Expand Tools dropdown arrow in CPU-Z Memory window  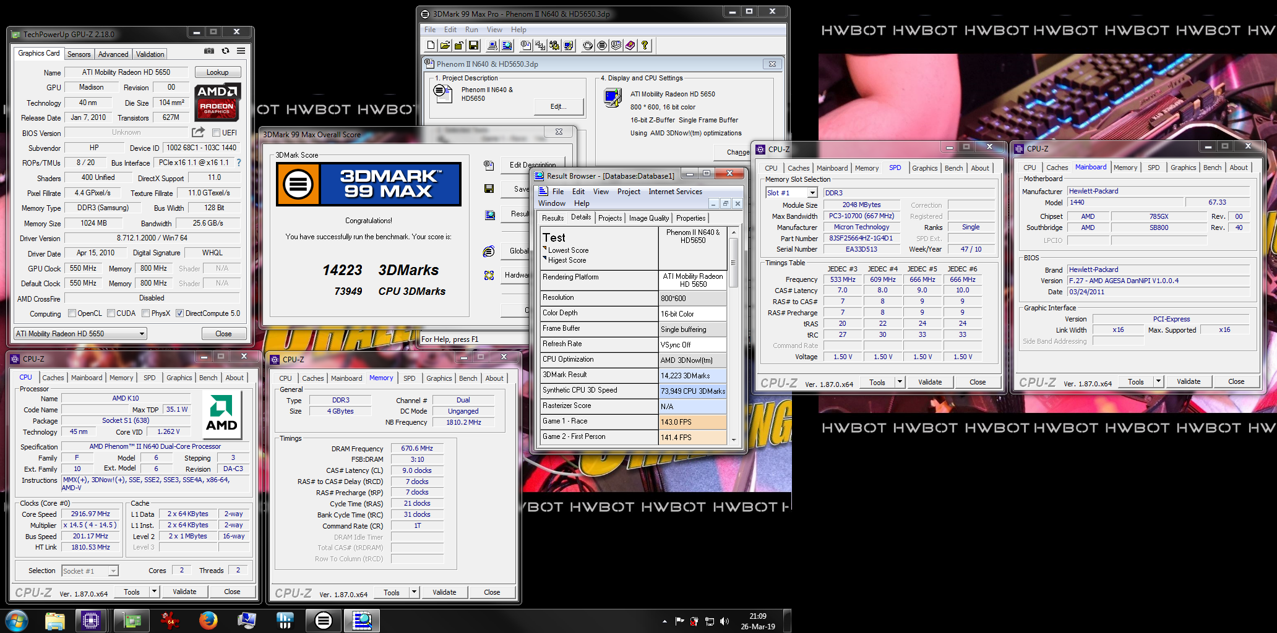(414, 592)
